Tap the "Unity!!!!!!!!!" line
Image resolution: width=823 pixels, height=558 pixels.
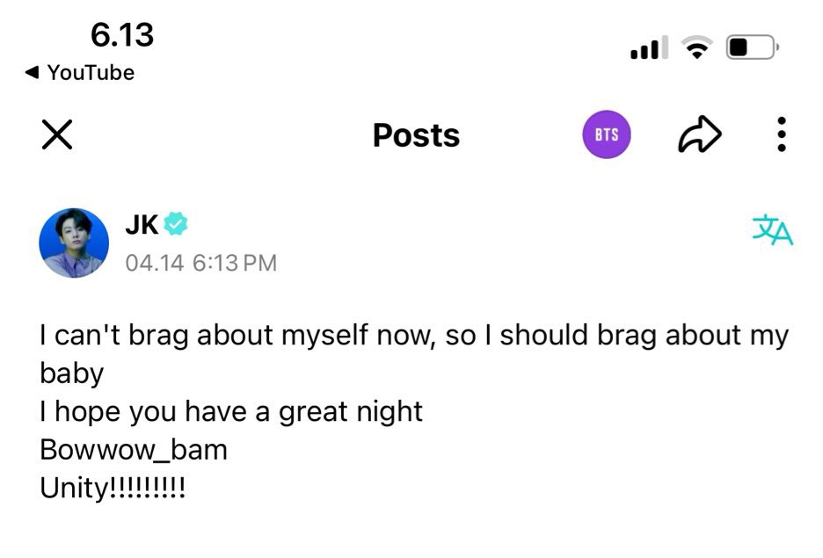coord(113,489)
